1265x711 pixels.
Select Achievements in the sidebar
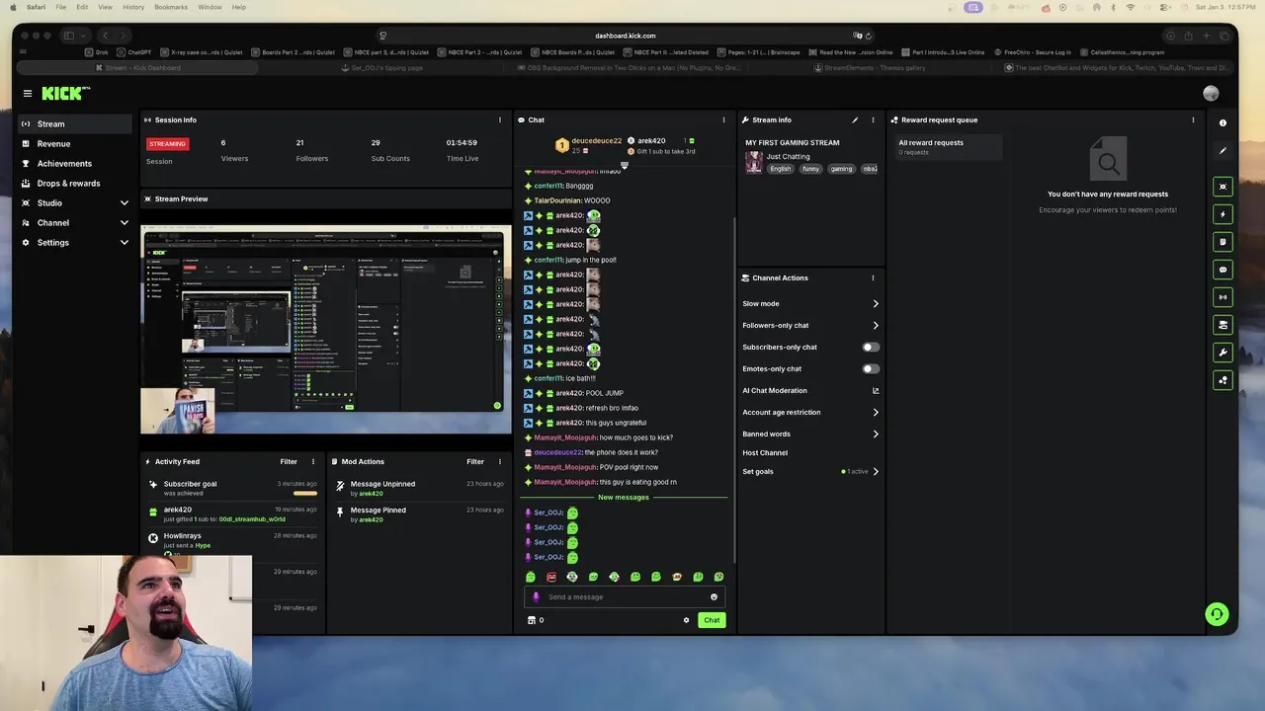75,164
